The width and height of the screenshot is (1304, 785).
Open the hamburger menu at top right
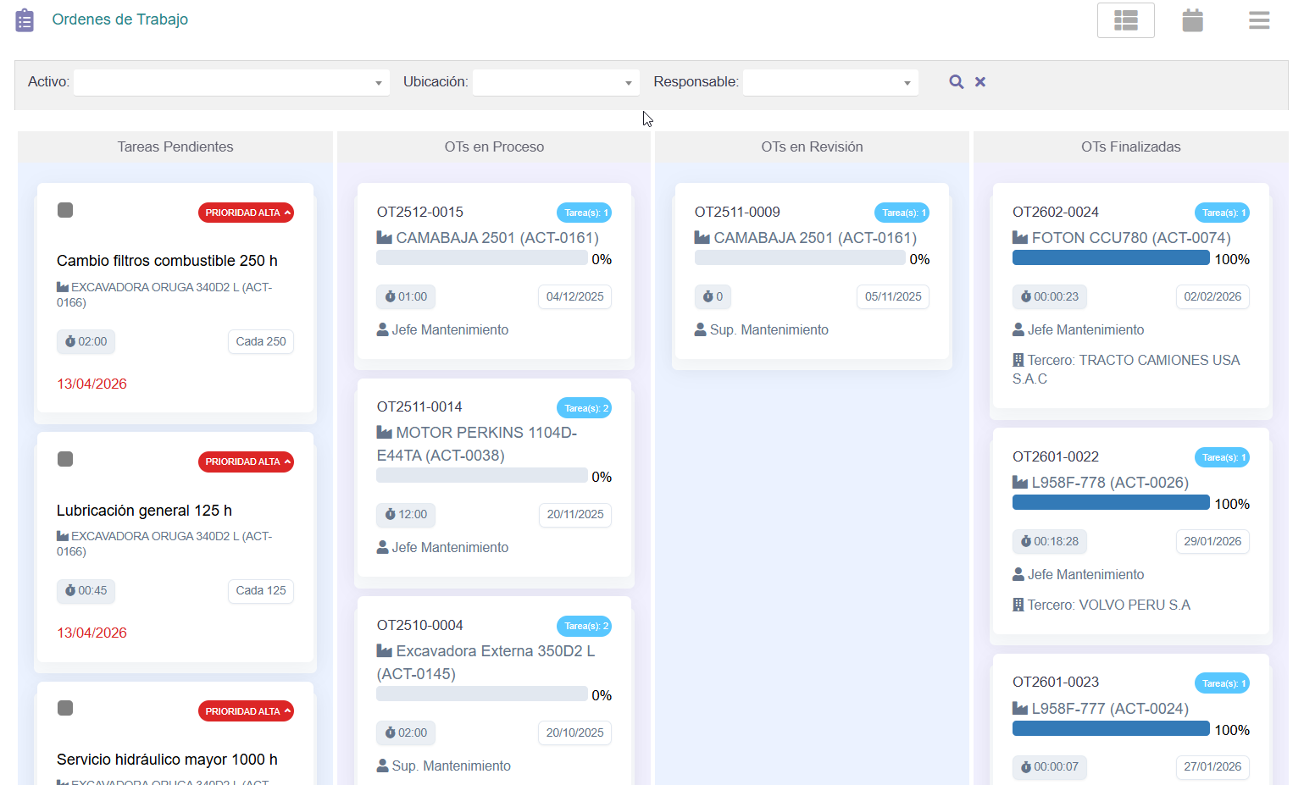pos(1258,19)
